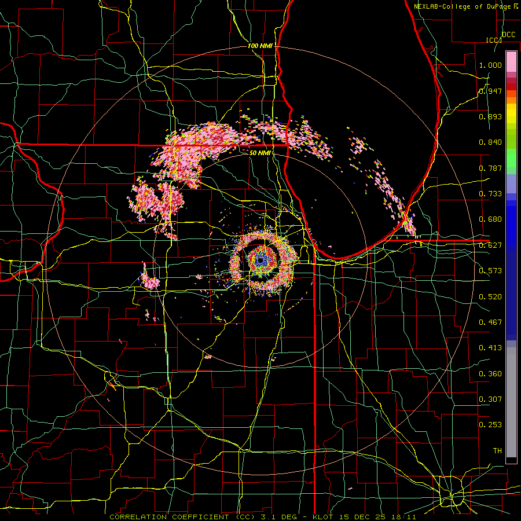Click the 0.360 color scale label

pos(490,374)
